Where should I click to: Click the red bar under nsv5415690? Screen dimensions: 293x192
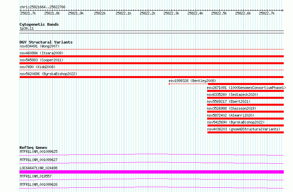click(246, 125)
